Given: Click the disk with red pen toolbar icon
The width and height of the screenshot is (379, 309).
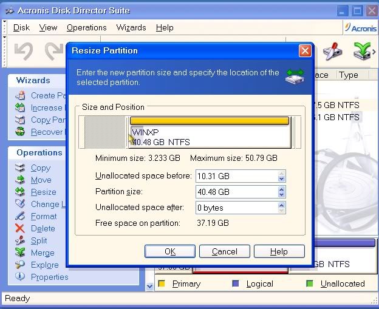Looking at the screenshot, I should click(333, 52).
